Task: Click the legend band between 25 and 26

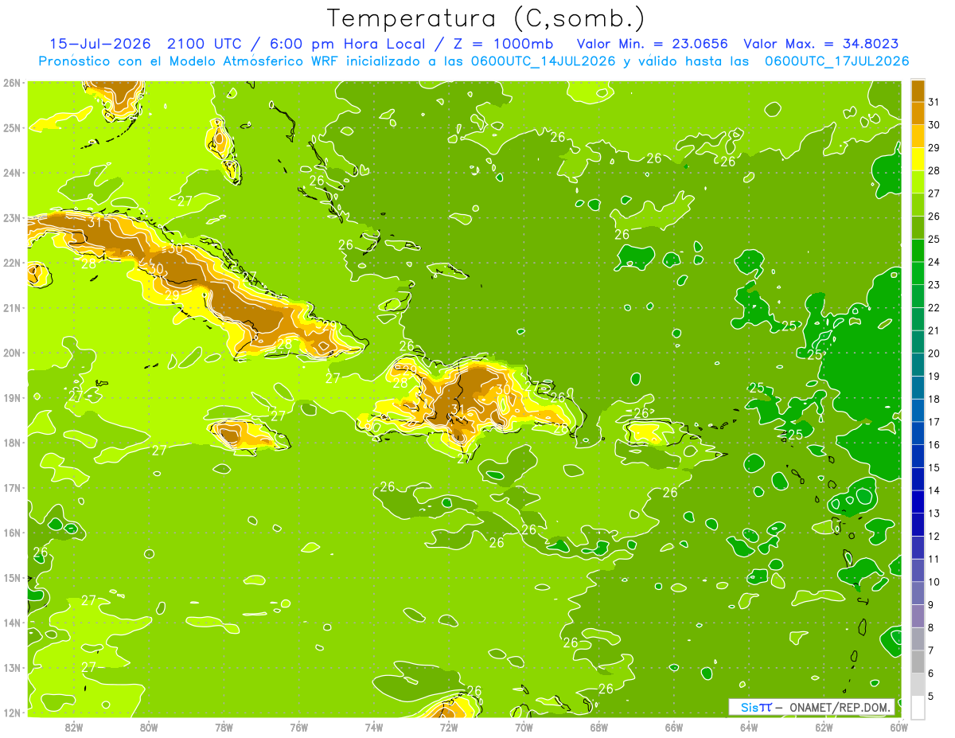Action: [x=918, y=227]
